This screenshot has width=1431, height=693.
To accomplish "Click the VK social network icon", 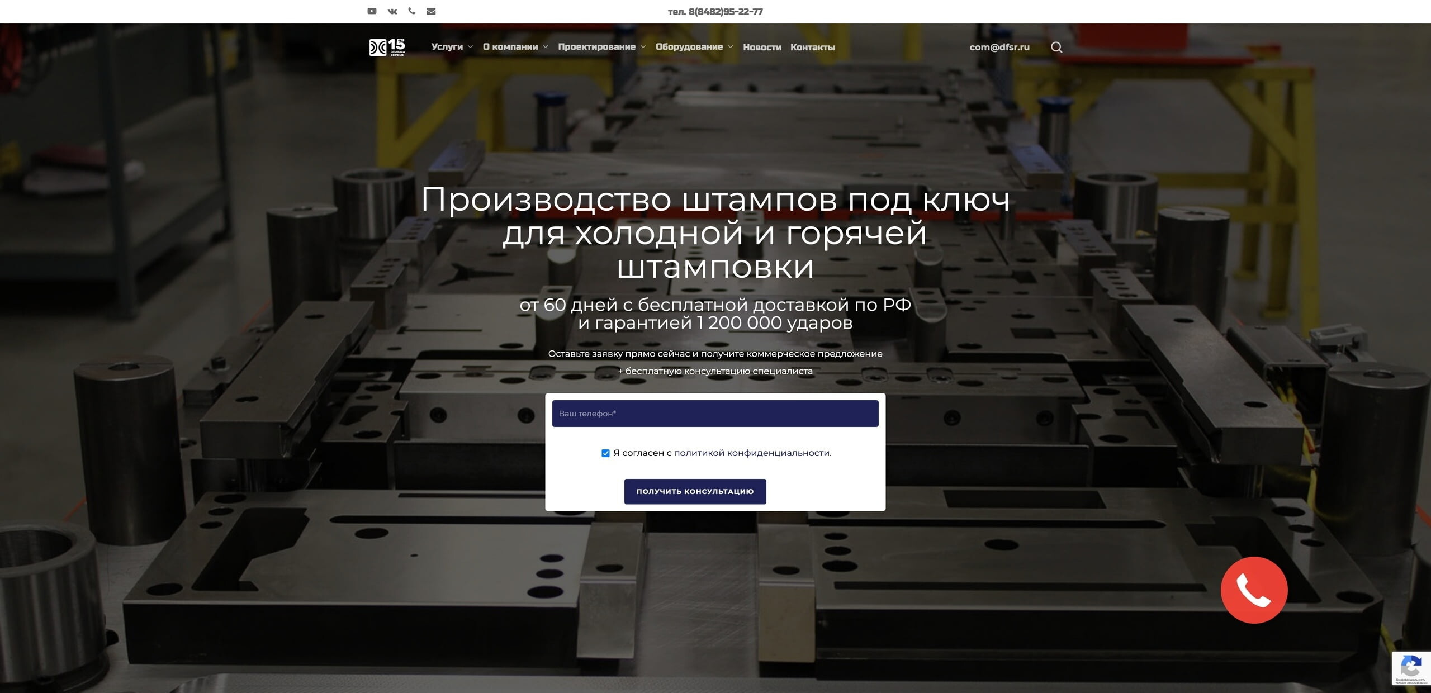I will (391, 11).
